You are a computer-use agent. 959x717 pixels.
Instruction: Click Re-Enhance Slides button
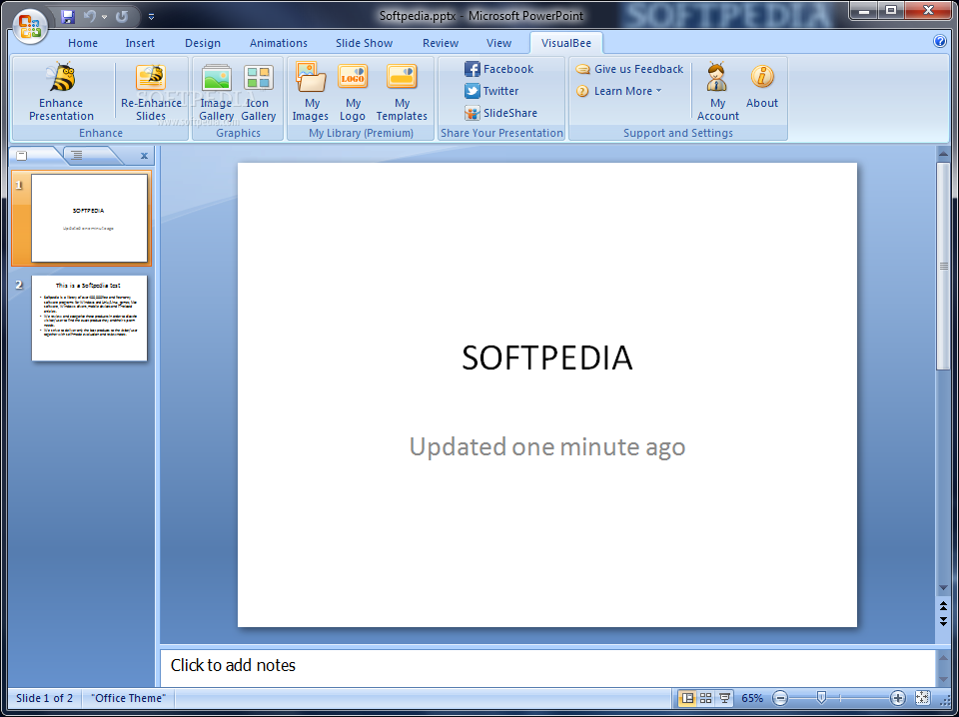coord(151,93)
